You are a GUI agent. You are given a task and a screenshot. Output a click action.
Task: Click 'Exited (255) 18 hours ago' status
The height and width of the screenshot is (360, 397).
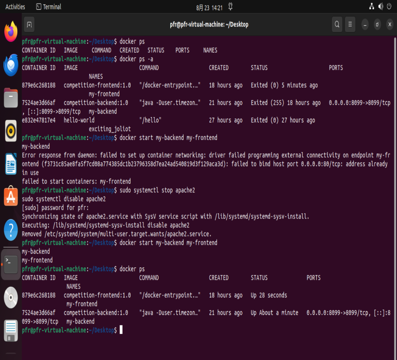286,103
